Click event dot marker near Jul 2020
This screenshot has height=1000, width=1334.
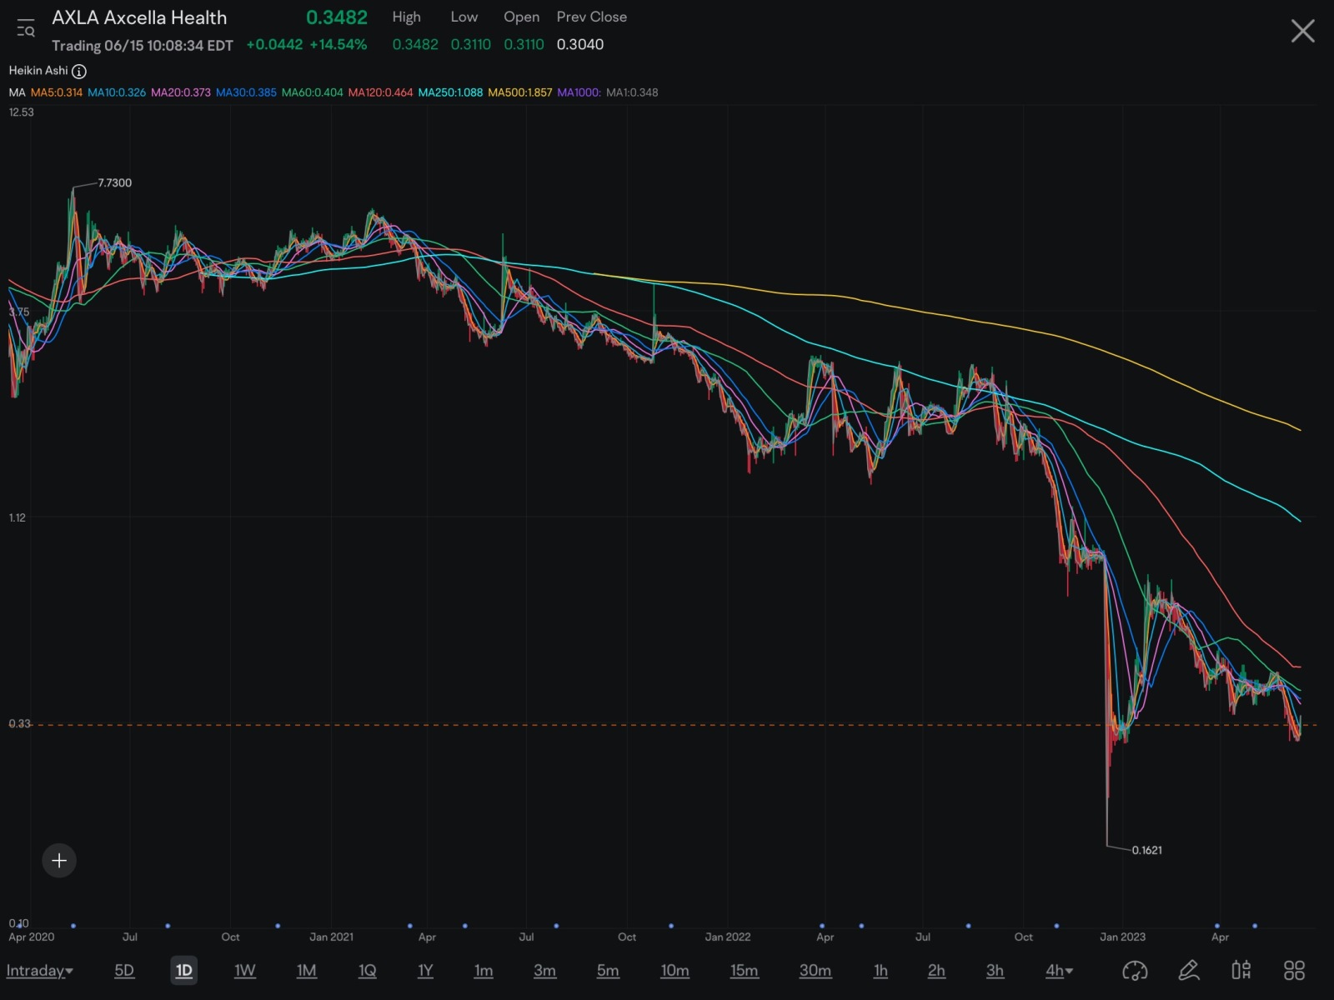coord(168,926)
